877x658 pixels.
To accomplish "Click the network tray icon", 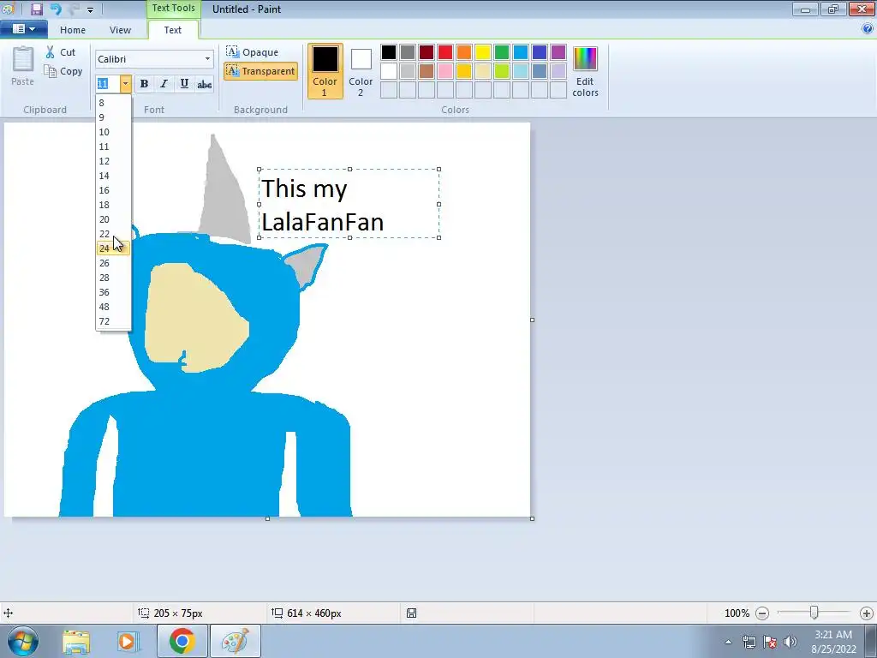I will pyautogui.click(x=749, y=642).
